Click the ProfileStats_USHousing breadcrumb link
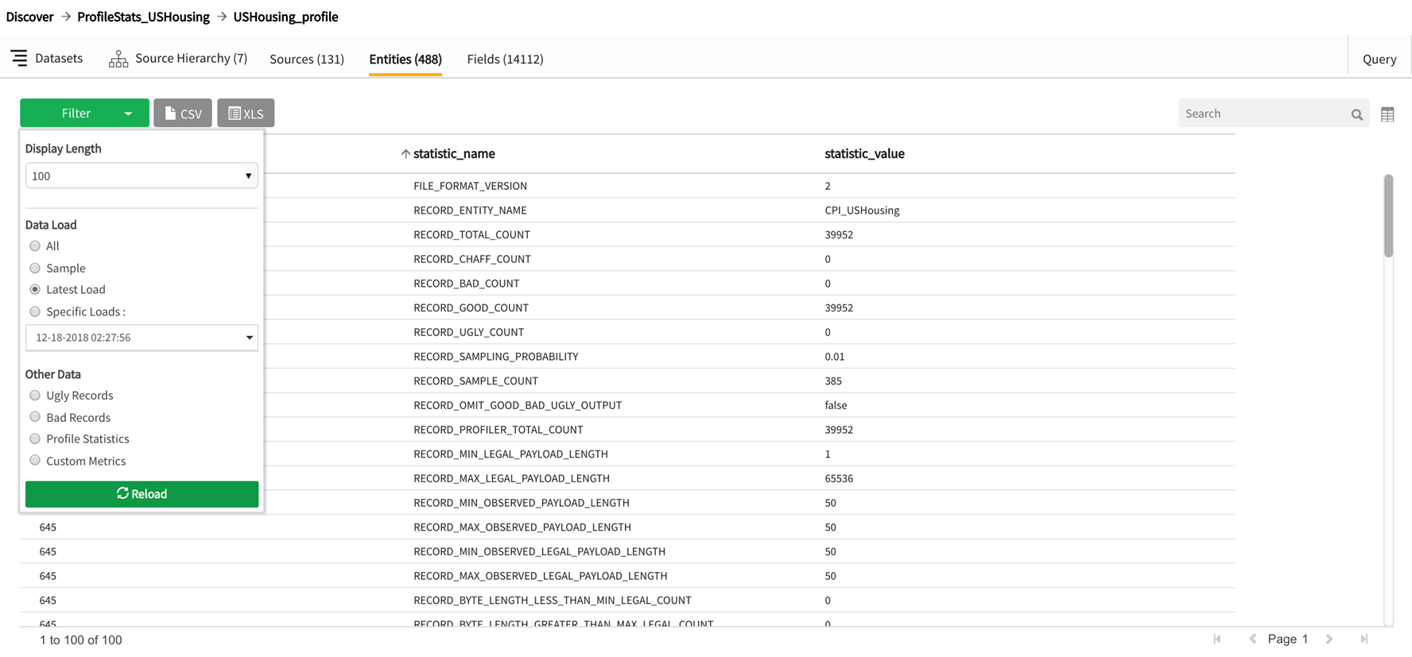This screenshot has height=657, width=1412. 143,17
